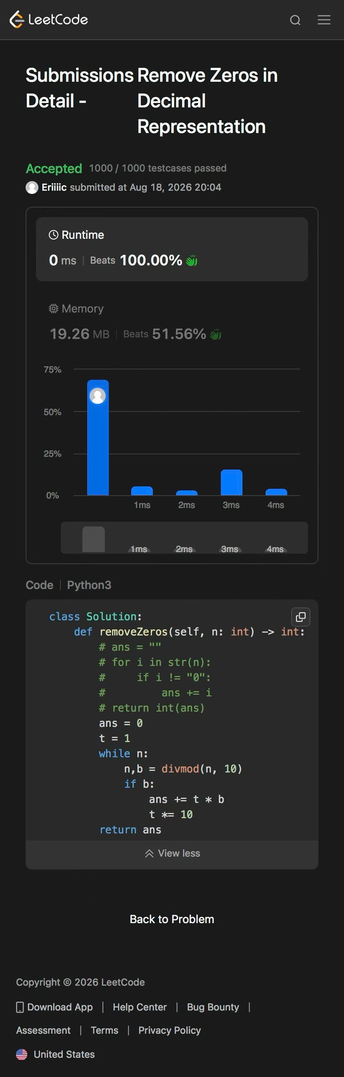Click the 'Copyright © 2026 LeetCode' text
The image size is (344, 1077).
80,982
